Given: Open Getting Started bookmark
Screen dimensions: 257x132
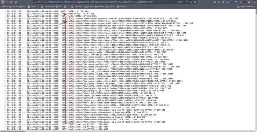Looking at the screenshot, I should pyautogui.click(x=10, y=7).
